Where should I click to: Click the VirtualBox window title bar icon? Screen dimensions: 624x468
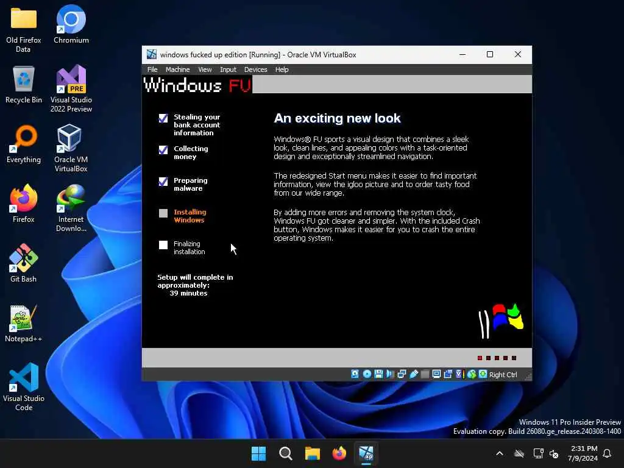(x=152, y=54)
